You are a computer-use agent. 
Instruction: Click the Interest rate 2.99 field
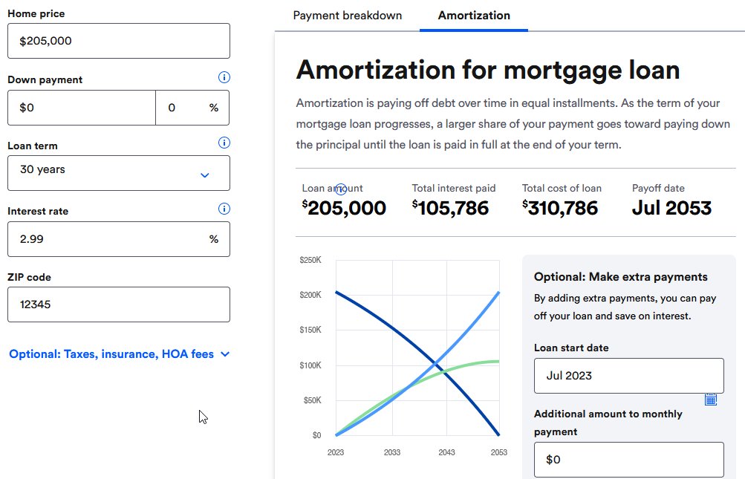(119, 239)
